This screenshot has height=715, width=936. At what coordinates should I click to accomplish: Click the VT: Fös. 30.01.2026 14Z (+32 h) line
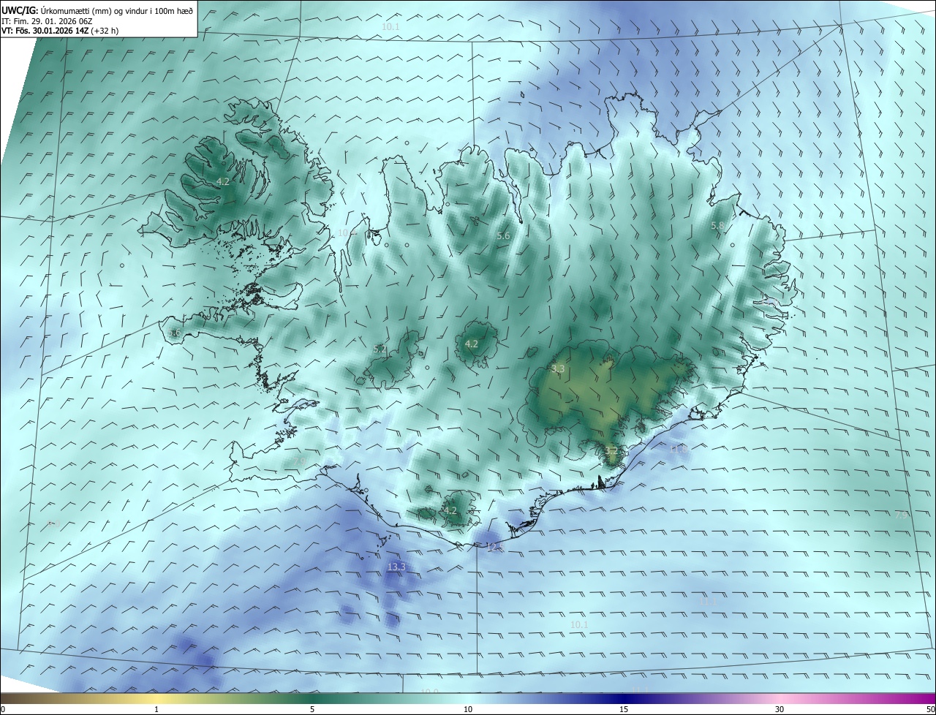(61, 31)
